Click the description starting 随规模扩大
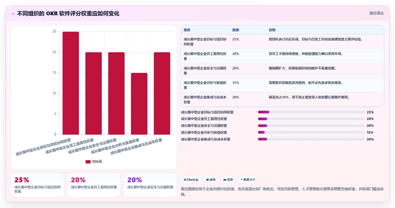The image size is (395, 208). pos(303,68)
